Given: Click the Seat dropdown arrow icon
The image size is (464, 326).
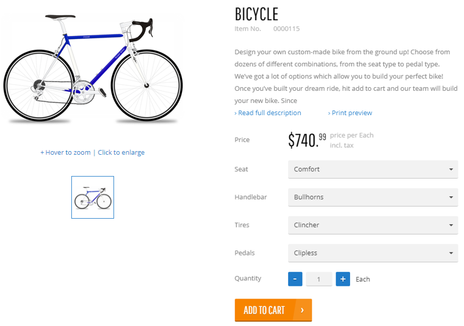Looking at the screenshot, I should coord(451,169).
